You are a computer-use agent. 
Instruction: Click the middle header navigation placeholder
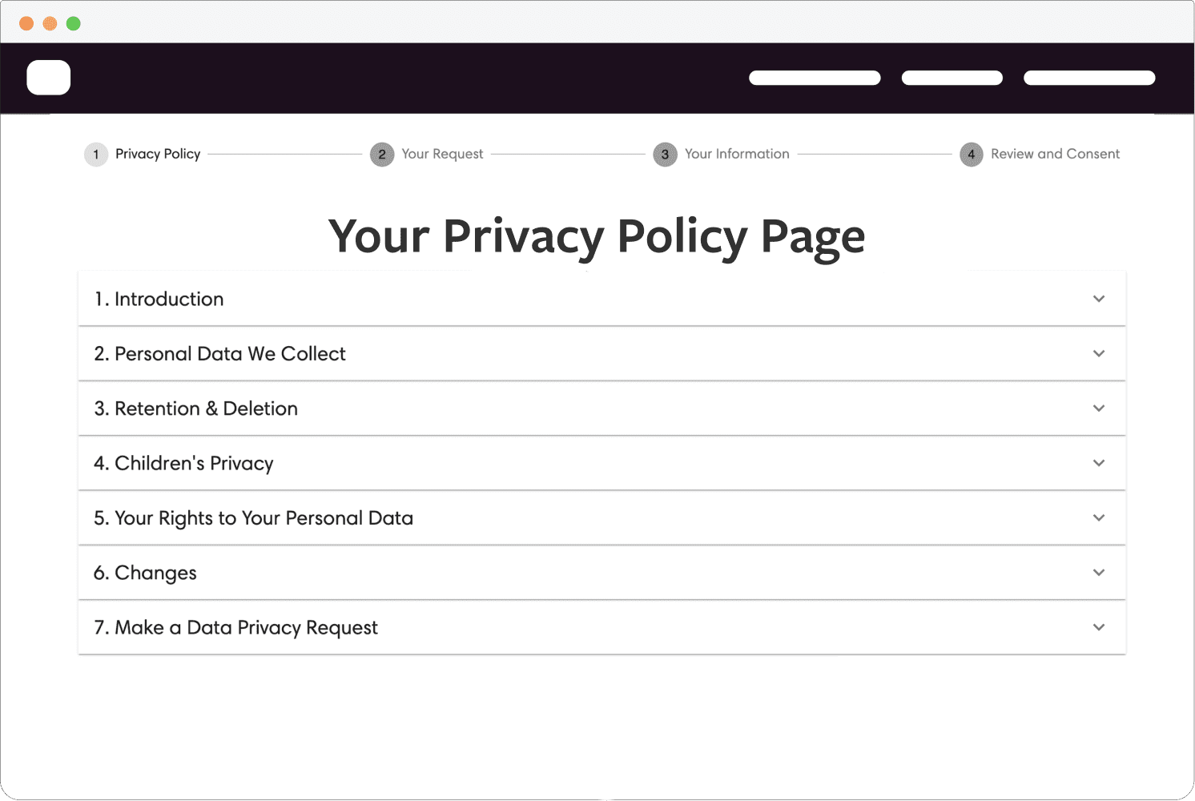[x=952, y=78]
